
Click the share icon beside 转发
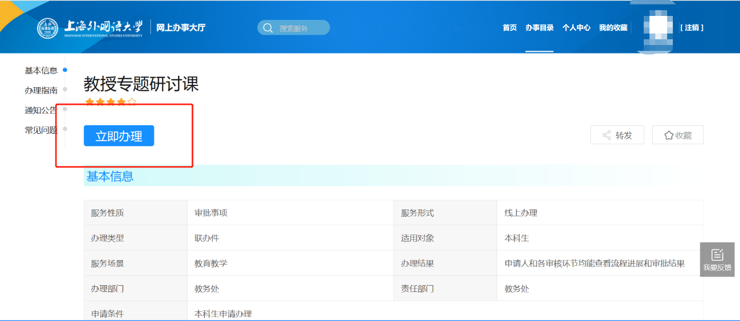pos(606,135)
